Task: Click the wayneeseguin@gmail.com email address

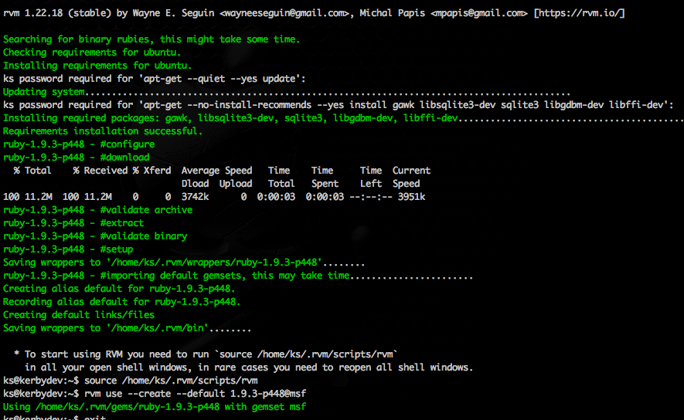Action: coord(284,13)
